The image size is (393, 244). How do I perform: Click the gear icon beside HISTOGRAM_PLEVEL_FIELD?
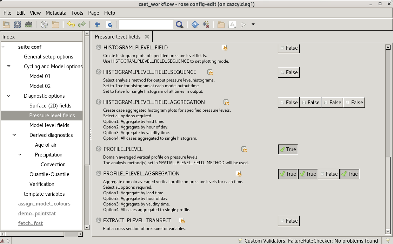coord(99,47)
